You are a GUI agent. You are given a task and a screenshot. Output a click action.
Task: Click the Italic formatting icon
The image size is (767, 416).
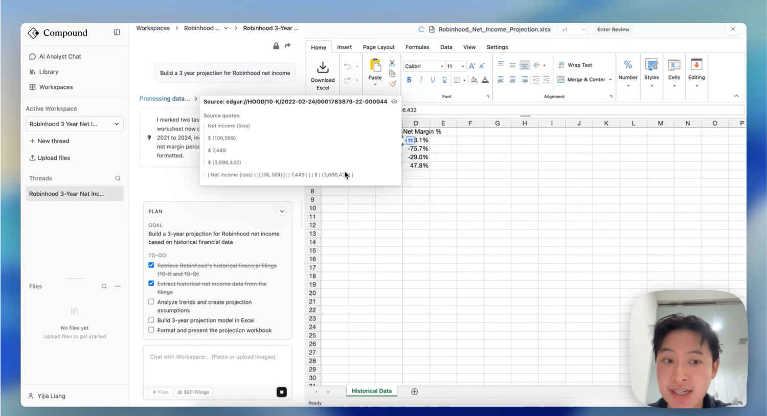[421, 80]
